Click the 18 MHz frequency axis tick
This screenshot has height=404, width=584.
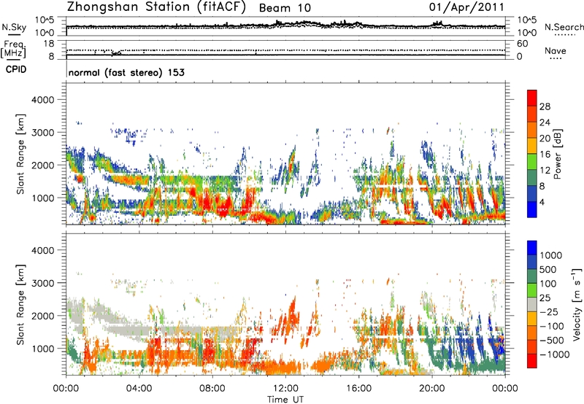[49, 44]
